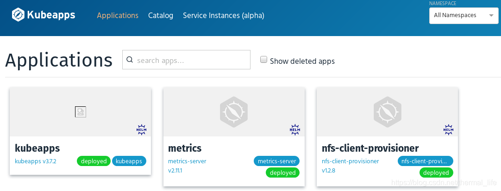Viewport: 501px width, 191px height.
Task: Click the kubeapps v3.7.2 chart link
Action: [36, 161]
